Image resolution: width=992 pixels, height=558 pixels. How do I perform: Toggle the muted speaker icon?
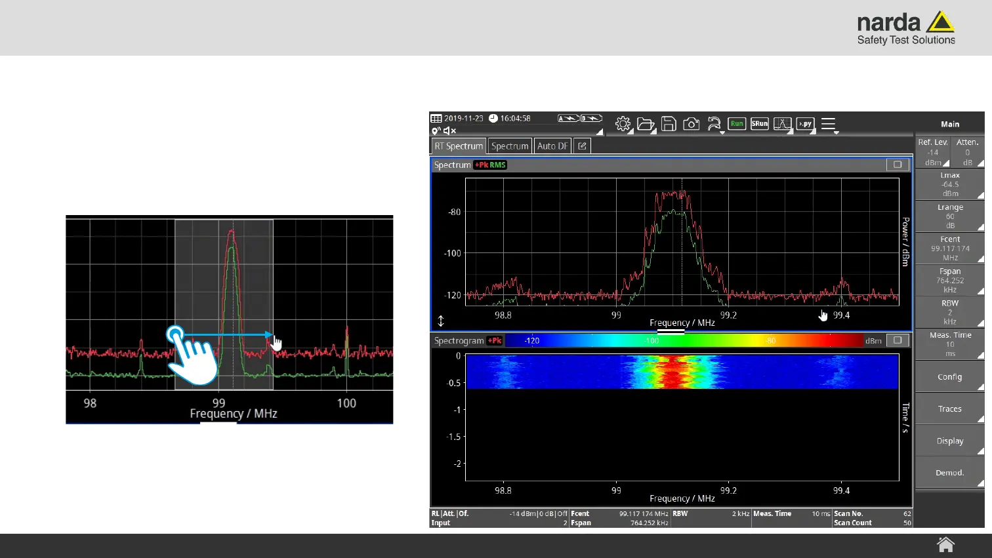[x=449, y=131]
